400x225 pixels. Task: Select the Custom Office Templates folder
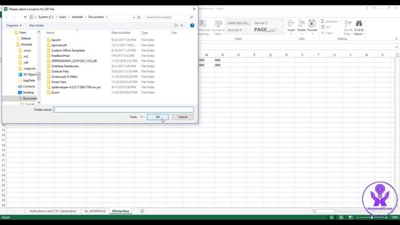tap(68, 51)
